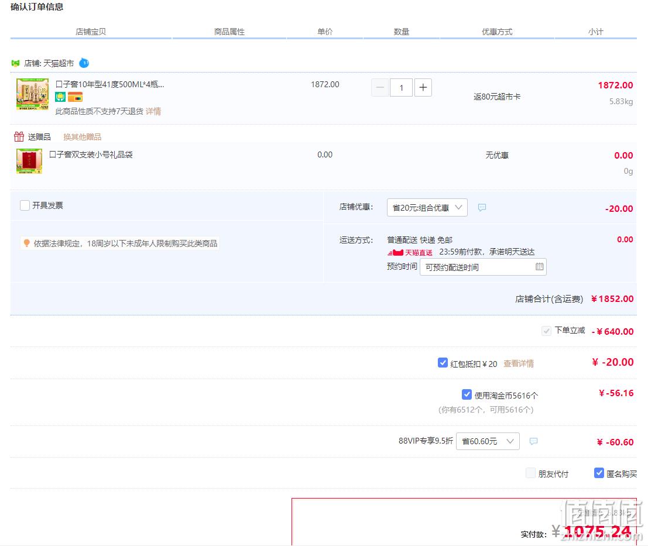This screenshot has width=648, height=546.
Task: Click the message icon next to 店铺优惠 dropdown
Action: (x=482, y=207)
